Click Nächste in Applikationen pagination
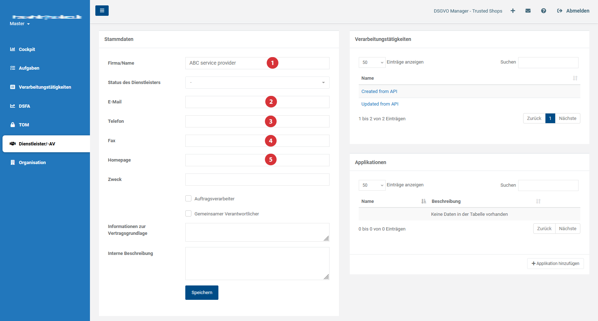This screenshot has width=598, height=321. click(x=567, y=229)
